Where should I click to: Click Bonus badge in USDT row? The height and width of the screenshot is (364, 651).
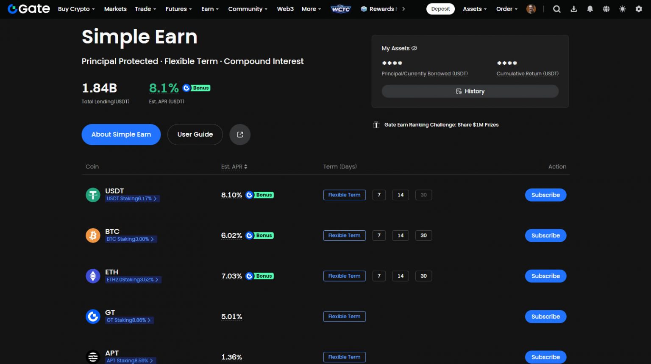(x=260, y=195)
